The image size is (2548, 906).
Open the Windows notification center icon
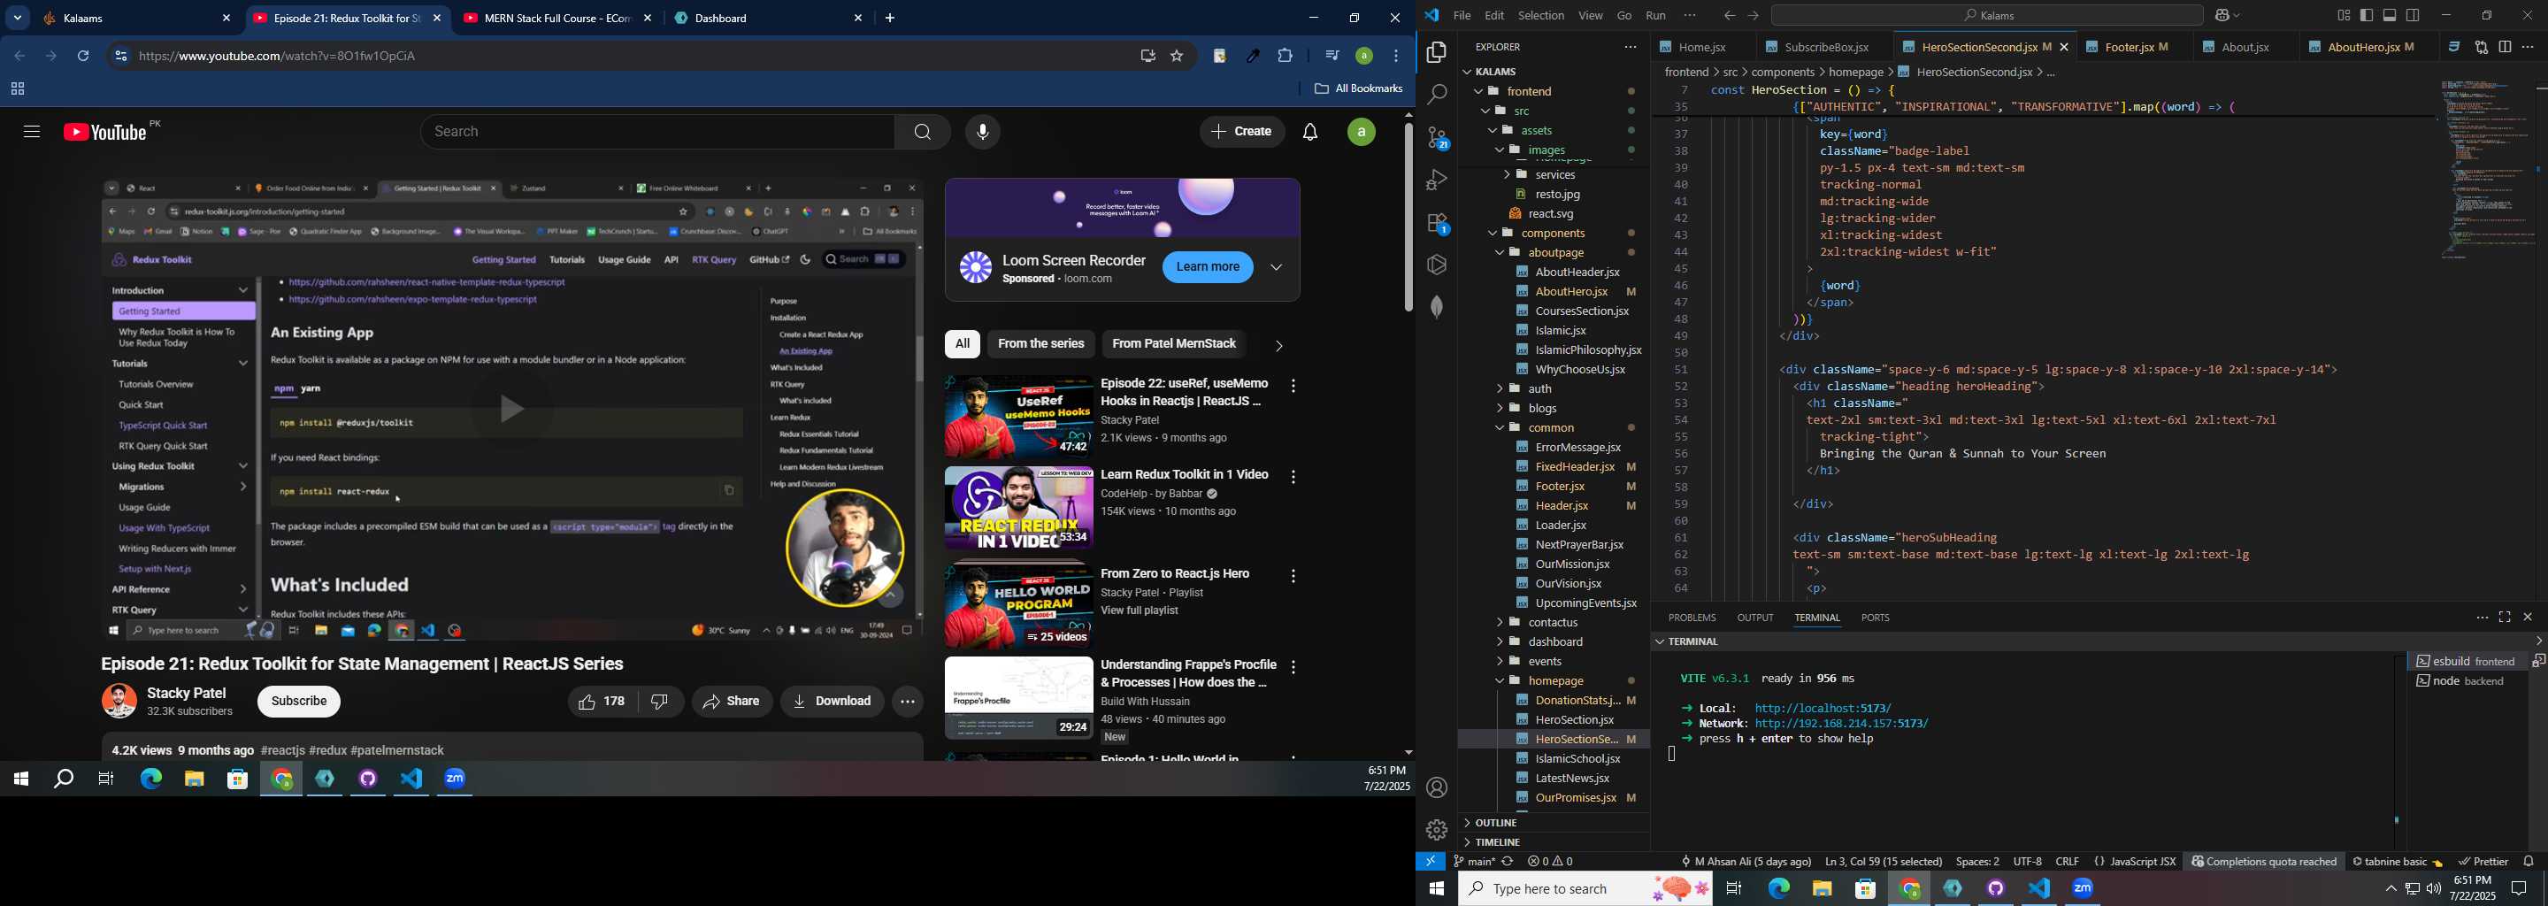pos(2518,889)
